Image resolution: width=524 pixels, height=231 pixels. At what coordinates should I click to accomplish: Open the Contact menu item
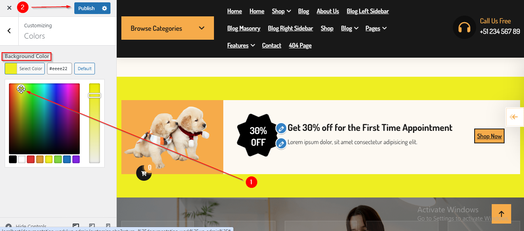272,46
